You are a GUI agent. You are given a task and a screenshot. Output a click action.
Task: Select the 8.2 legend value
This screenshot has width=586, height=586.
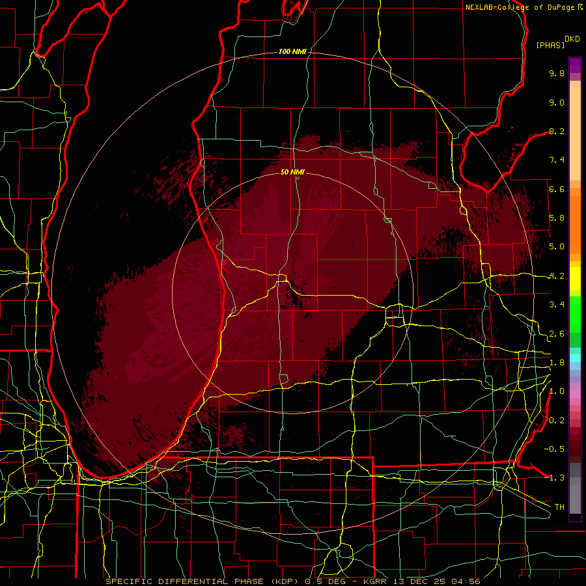(x=557, y=131)
